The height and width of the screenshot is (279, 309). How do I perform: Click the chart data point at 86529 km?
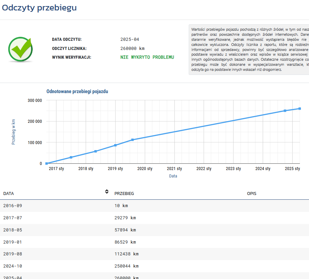[115, 145]
